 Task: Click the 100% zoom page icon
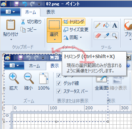coord(44,78)
